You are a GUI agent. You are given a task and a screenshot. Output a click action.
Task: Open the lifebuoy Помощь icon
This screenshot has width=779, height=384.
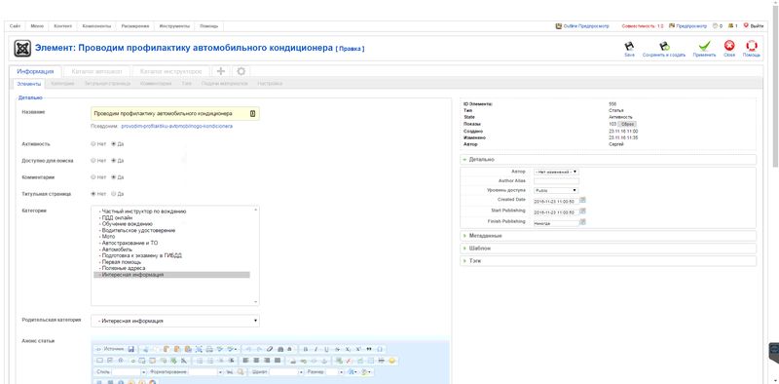[752, 46]
